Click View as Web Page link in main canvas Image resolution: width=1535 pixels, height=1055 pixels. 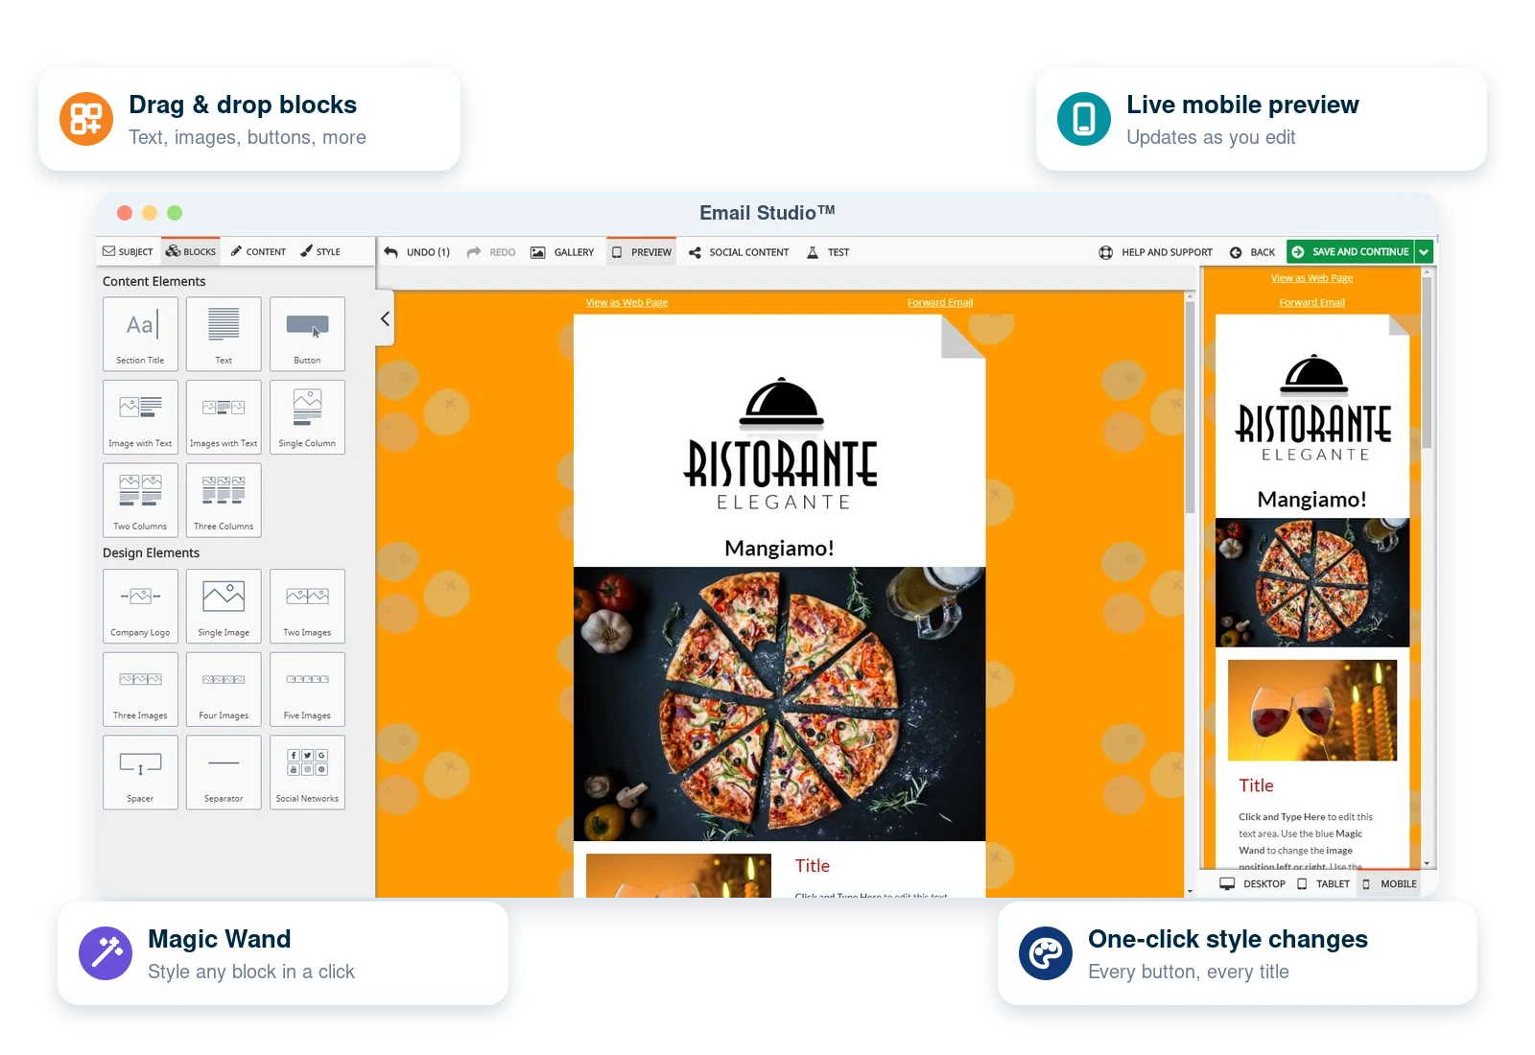(626, 302)
